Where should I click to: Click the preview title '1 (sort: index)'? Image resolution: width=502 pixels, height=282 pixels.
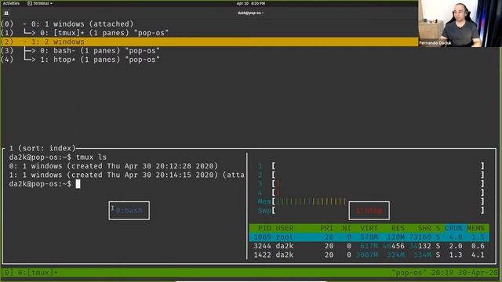(42, 148)
